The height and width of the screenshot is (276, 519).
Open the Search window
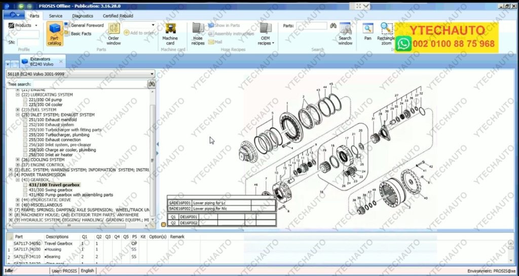point(345,34)
